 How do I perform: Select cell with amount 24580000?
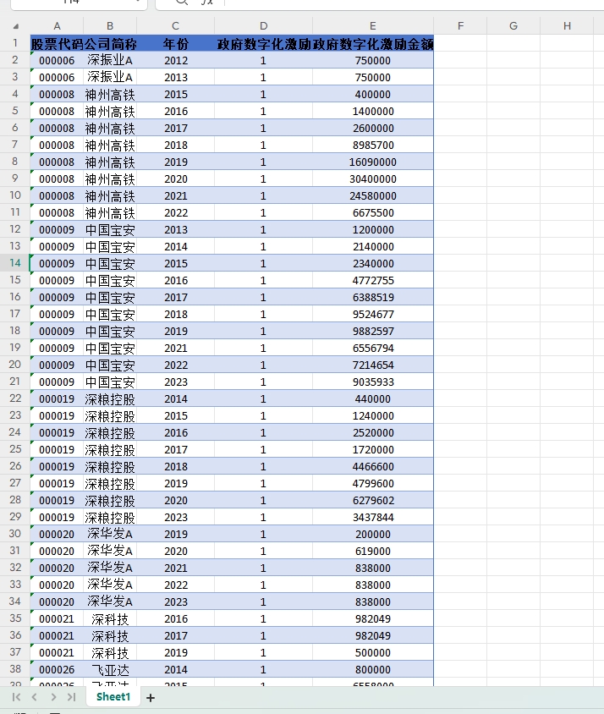pyautogui.click(x=372, y=195)
